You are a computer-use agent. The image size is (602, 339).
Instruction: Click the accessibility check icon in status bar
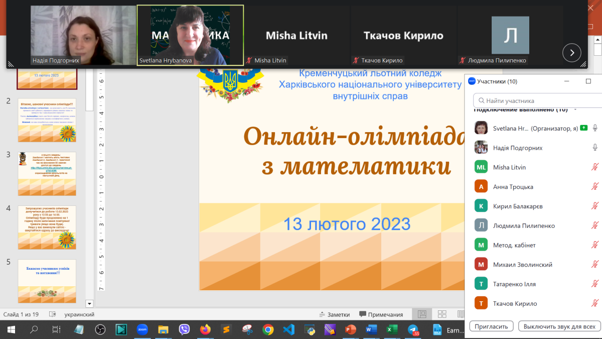pos(52,314)
